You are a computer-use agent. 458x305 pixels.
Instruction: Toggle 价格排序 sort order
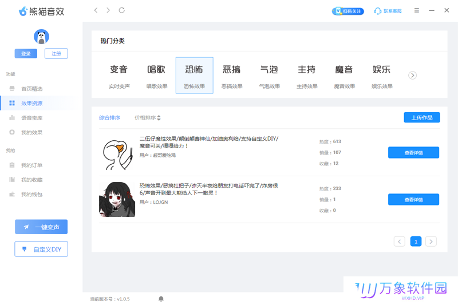pyautogui.click(x=148, y=118)
